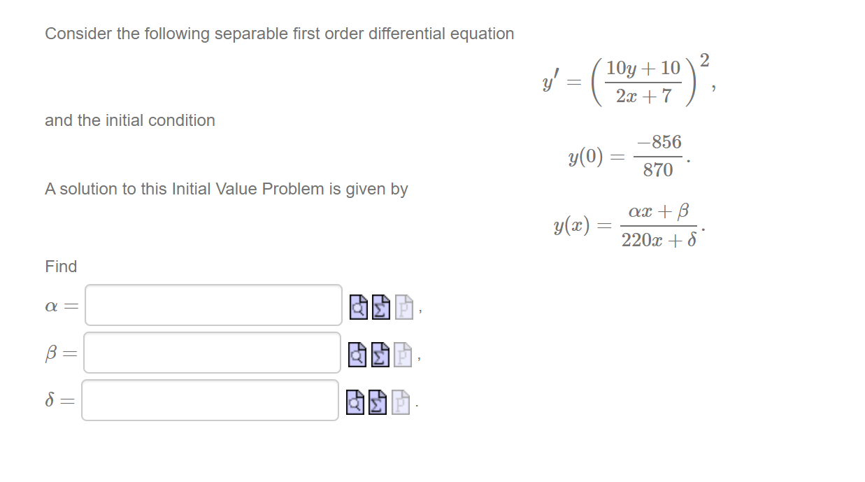Open the Sigma equation editor for beta
The width and height of the screenshot is (865, 482).
379,355
